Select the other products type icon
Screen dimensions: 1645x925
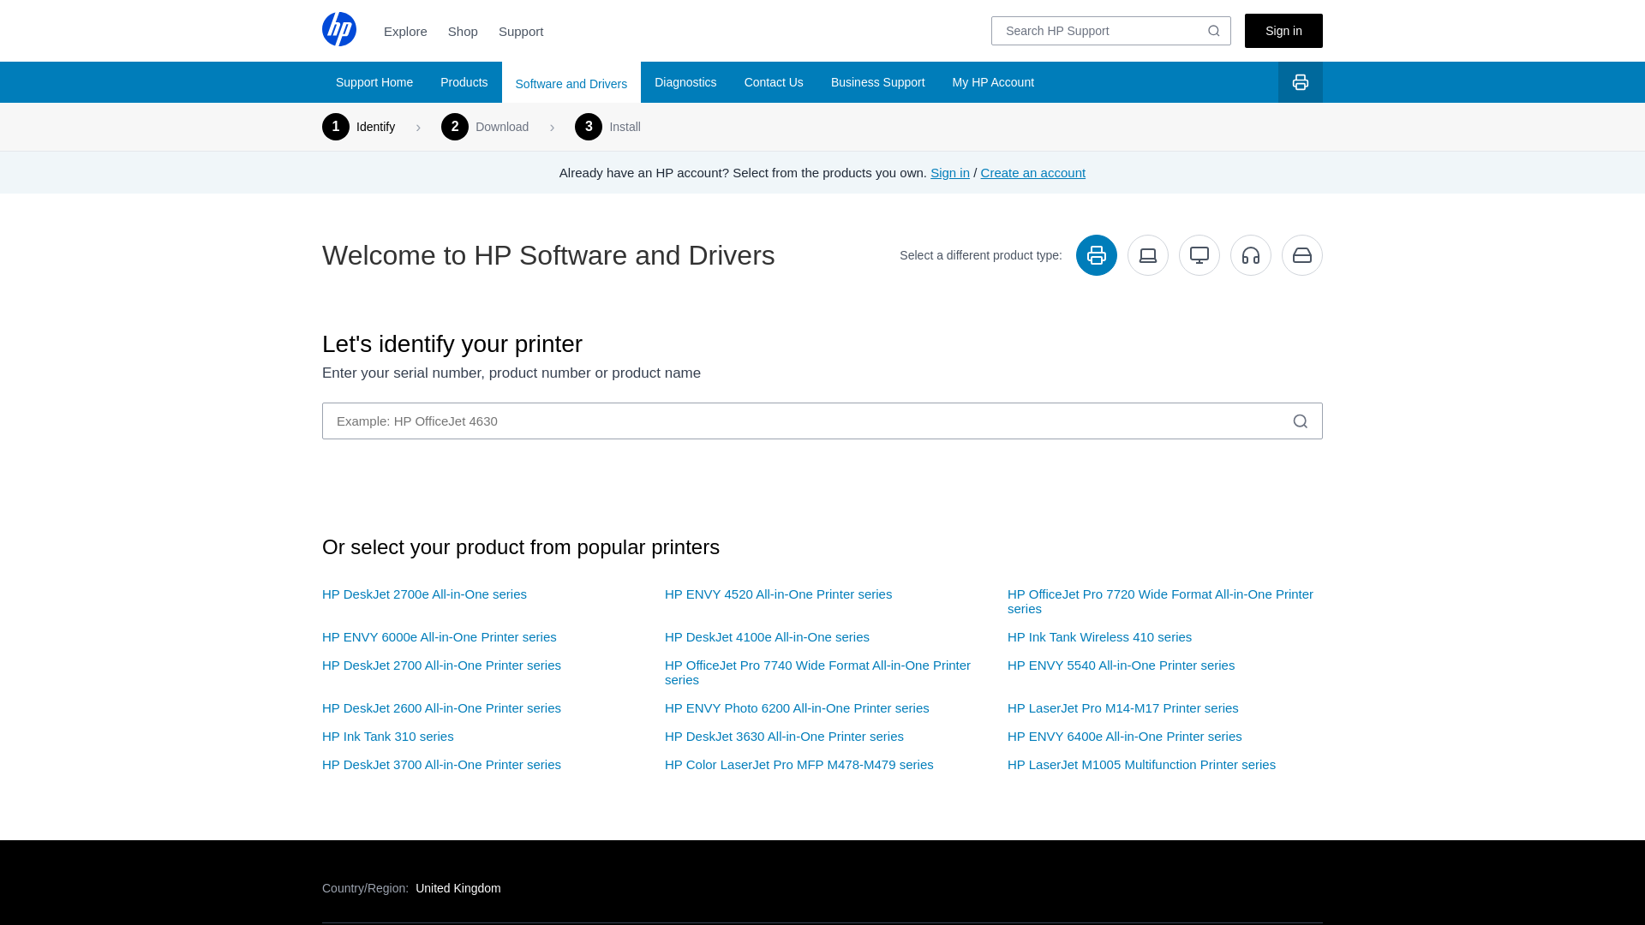[x=1302, y=255]
